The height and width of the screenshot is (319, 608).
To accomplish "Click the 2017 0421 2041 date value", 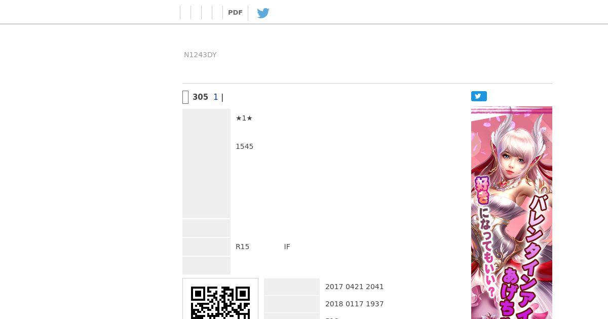I will [355, 287].
